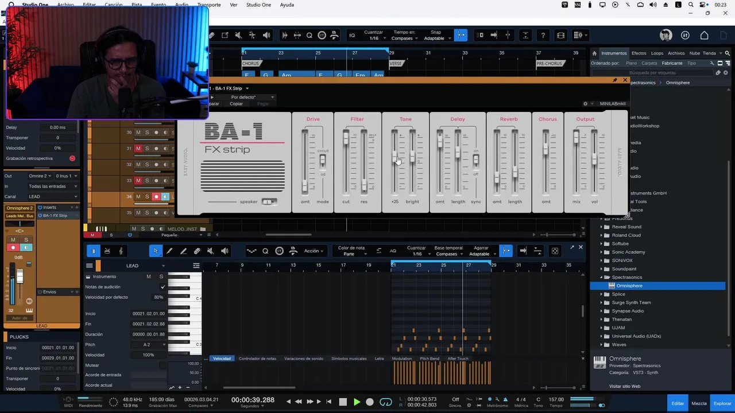The image size is (735, 413).
Task: Click the Mezcla button
Action: 699,403
